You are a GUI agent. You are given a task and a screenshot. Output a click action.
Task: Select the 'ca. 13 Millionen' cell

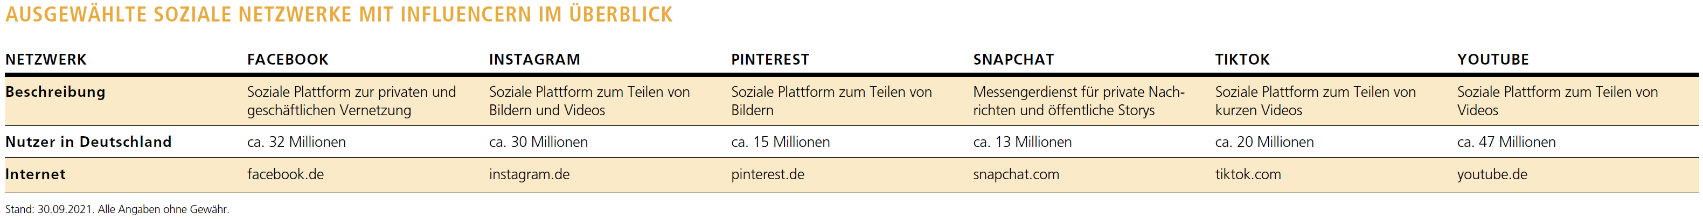pos(1022,143)
